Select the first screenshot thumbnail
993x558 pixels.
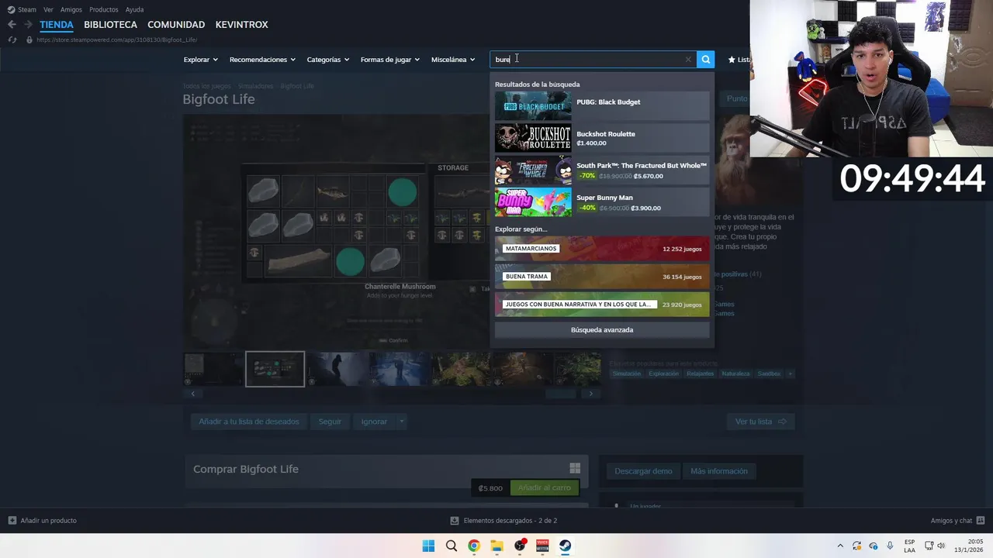213,369
